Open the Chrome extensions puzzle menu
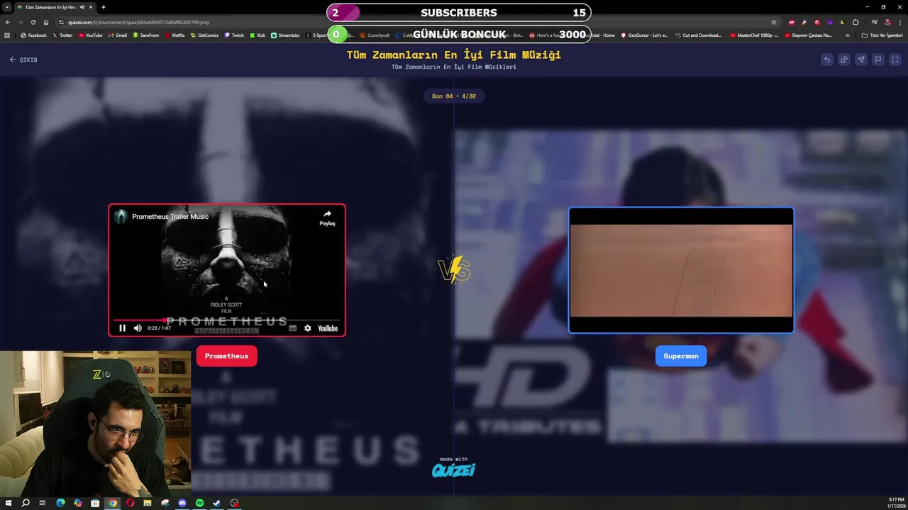This screenshot has width=908, height=510. coord(856,22)
